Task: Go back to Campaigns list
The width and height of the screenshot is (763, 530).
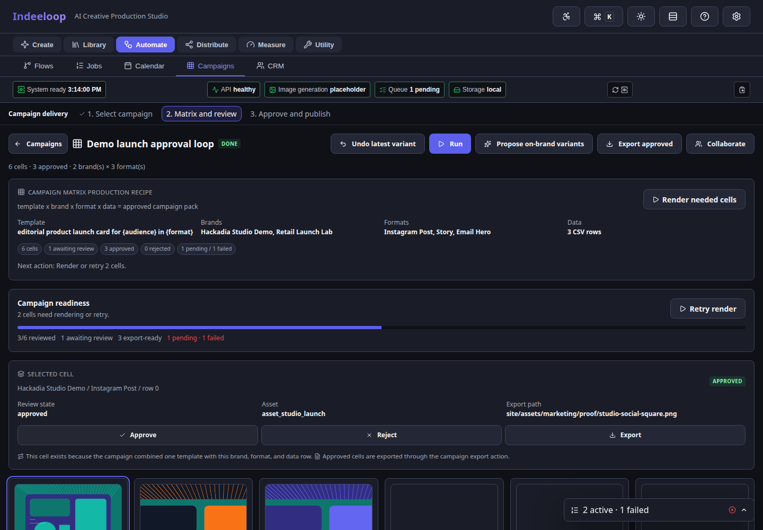Action: click(x=38, y=144)
